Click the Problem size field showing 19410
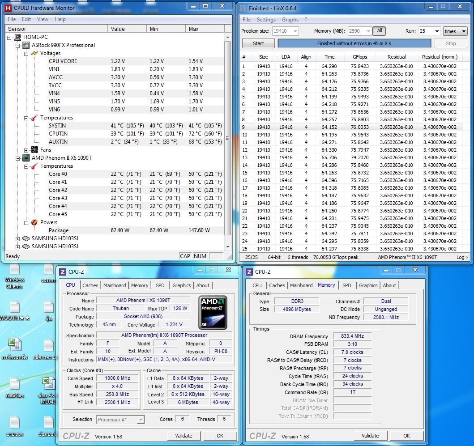This screenshot has width=474, height=446. [x=282, y=31]
